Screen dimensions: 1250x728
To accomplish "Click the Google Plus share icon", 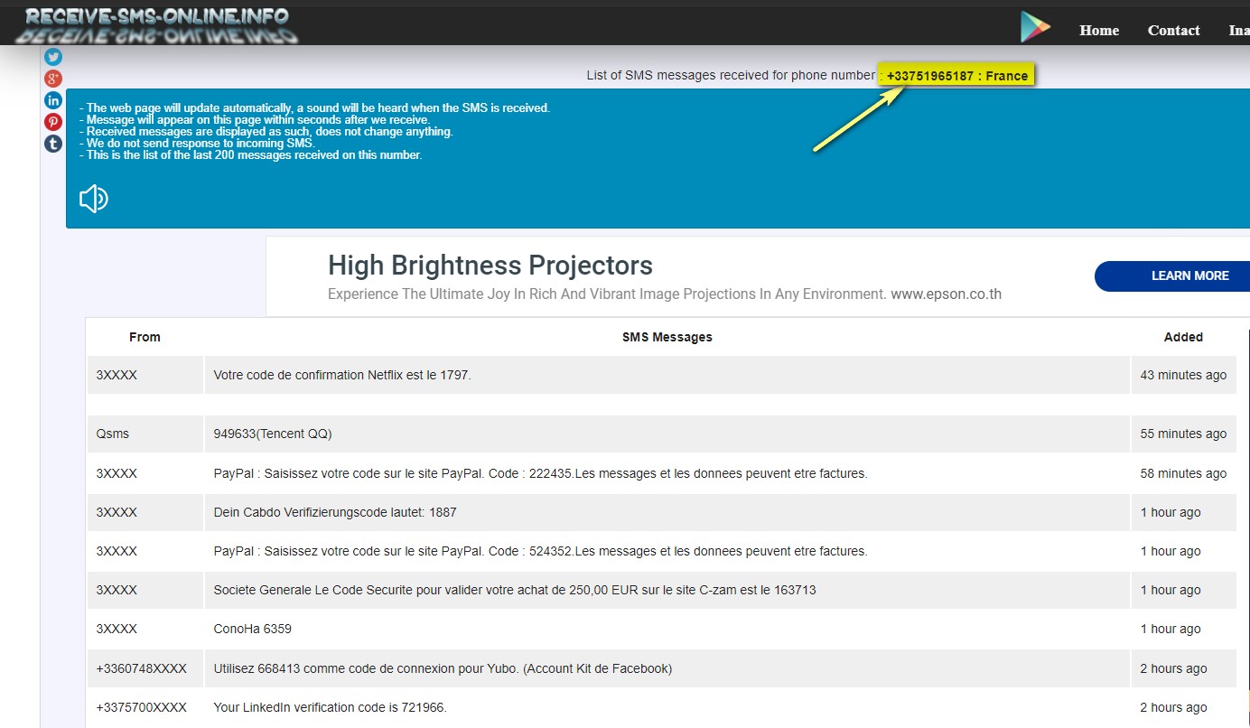I will (53, 79).
